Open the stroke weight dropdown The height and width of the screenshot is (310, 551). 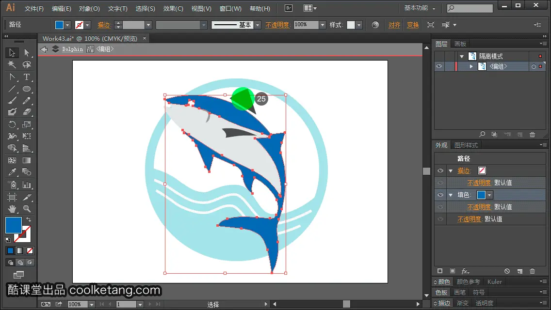click(148, 25)
